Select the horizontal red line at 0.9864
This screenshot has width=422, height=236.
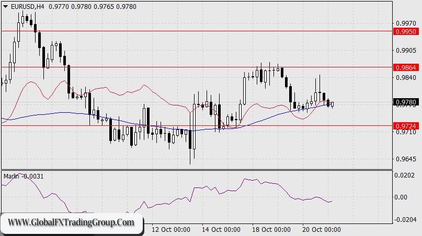point(197,67)
